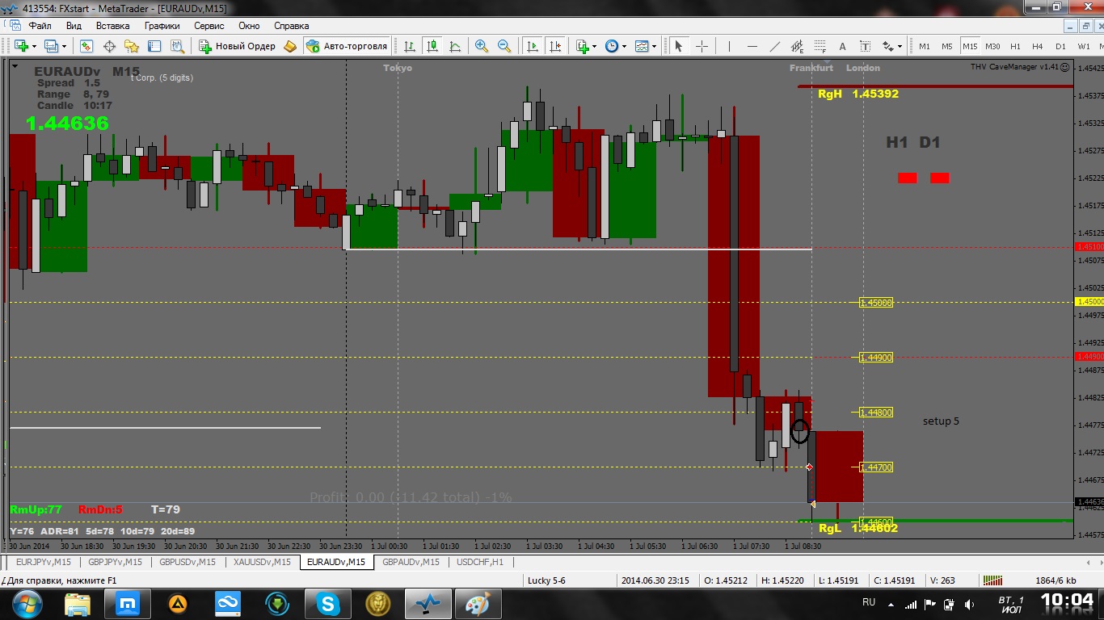Select the H1 timeframe button
The height and width of the screenshot is (620, 1104).
[x=1015, y=46]
